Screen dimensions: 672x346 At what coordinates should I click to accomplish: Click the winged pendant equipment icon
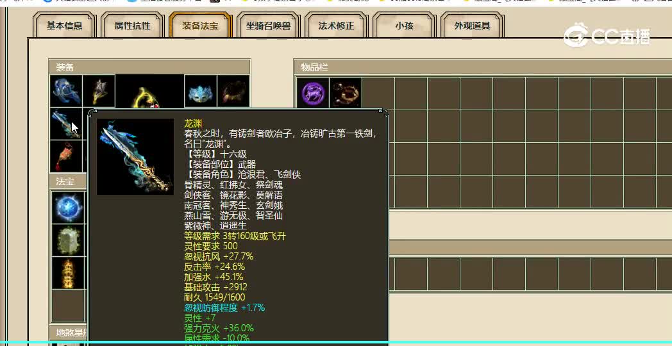tap(99, 91)
